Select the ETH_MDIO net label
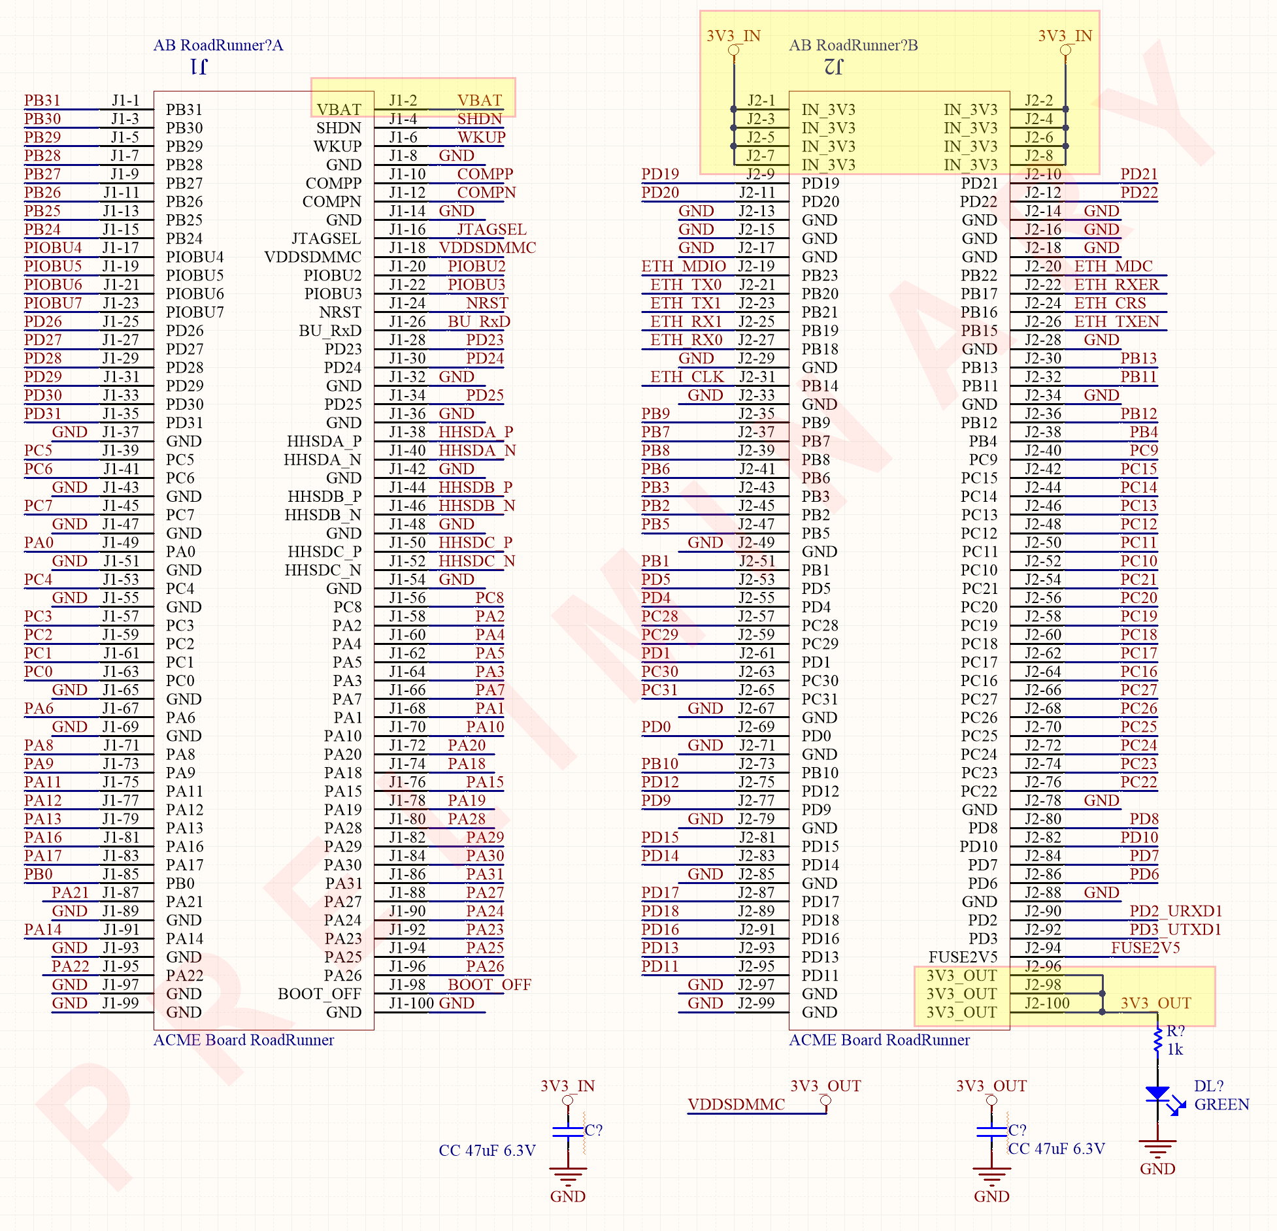1277x1231 pixels. pyautogui.click(x=684, y=266)
